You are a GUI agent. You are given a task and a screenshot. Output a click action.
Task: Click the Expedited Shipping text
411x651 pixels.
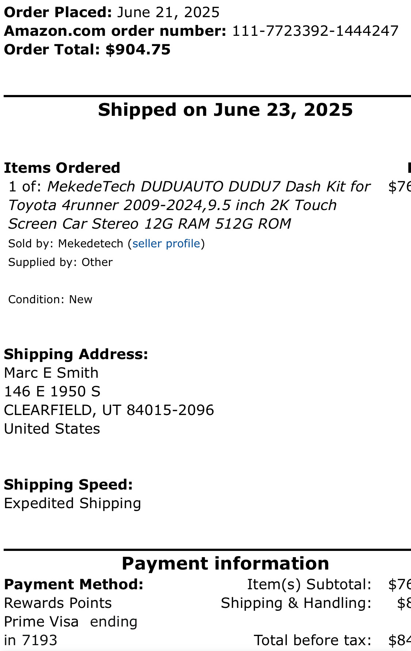(x=72, y=503)
